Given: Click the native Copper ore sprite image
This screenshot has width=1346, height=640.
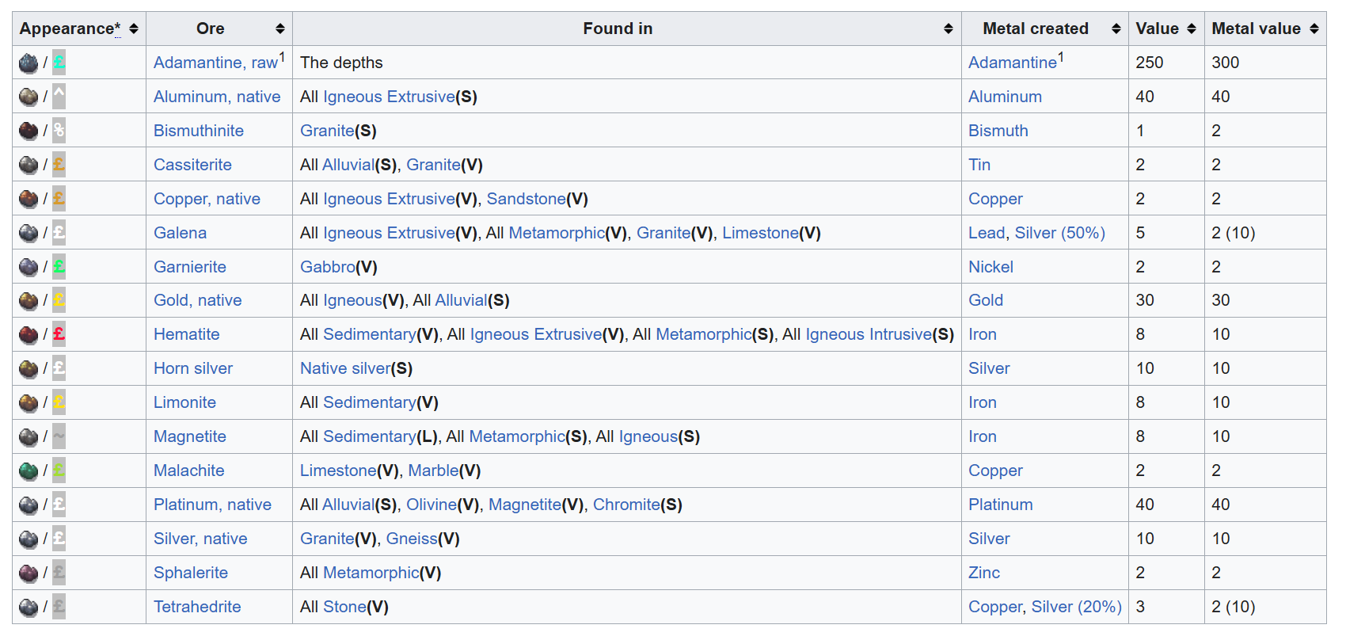Looking at the screenshot, I should coord(29,199).
